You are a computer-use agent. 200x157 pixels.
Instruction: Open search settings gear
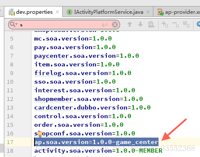coord(198,24)
